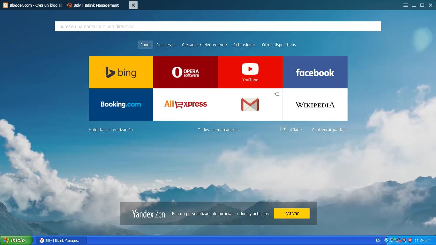The width and height of the screenshot is (436, 245).
Task: Click the search and address input field
Action: tap(218, 26)
